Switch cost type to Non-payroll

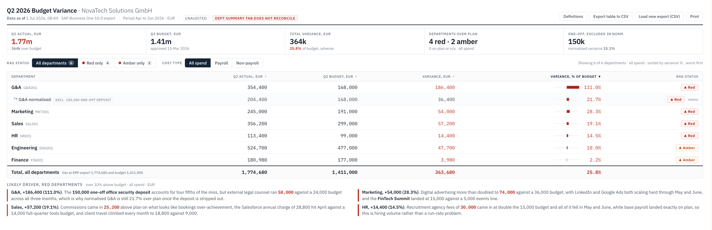pyautogui.click(x=247, y=63)
